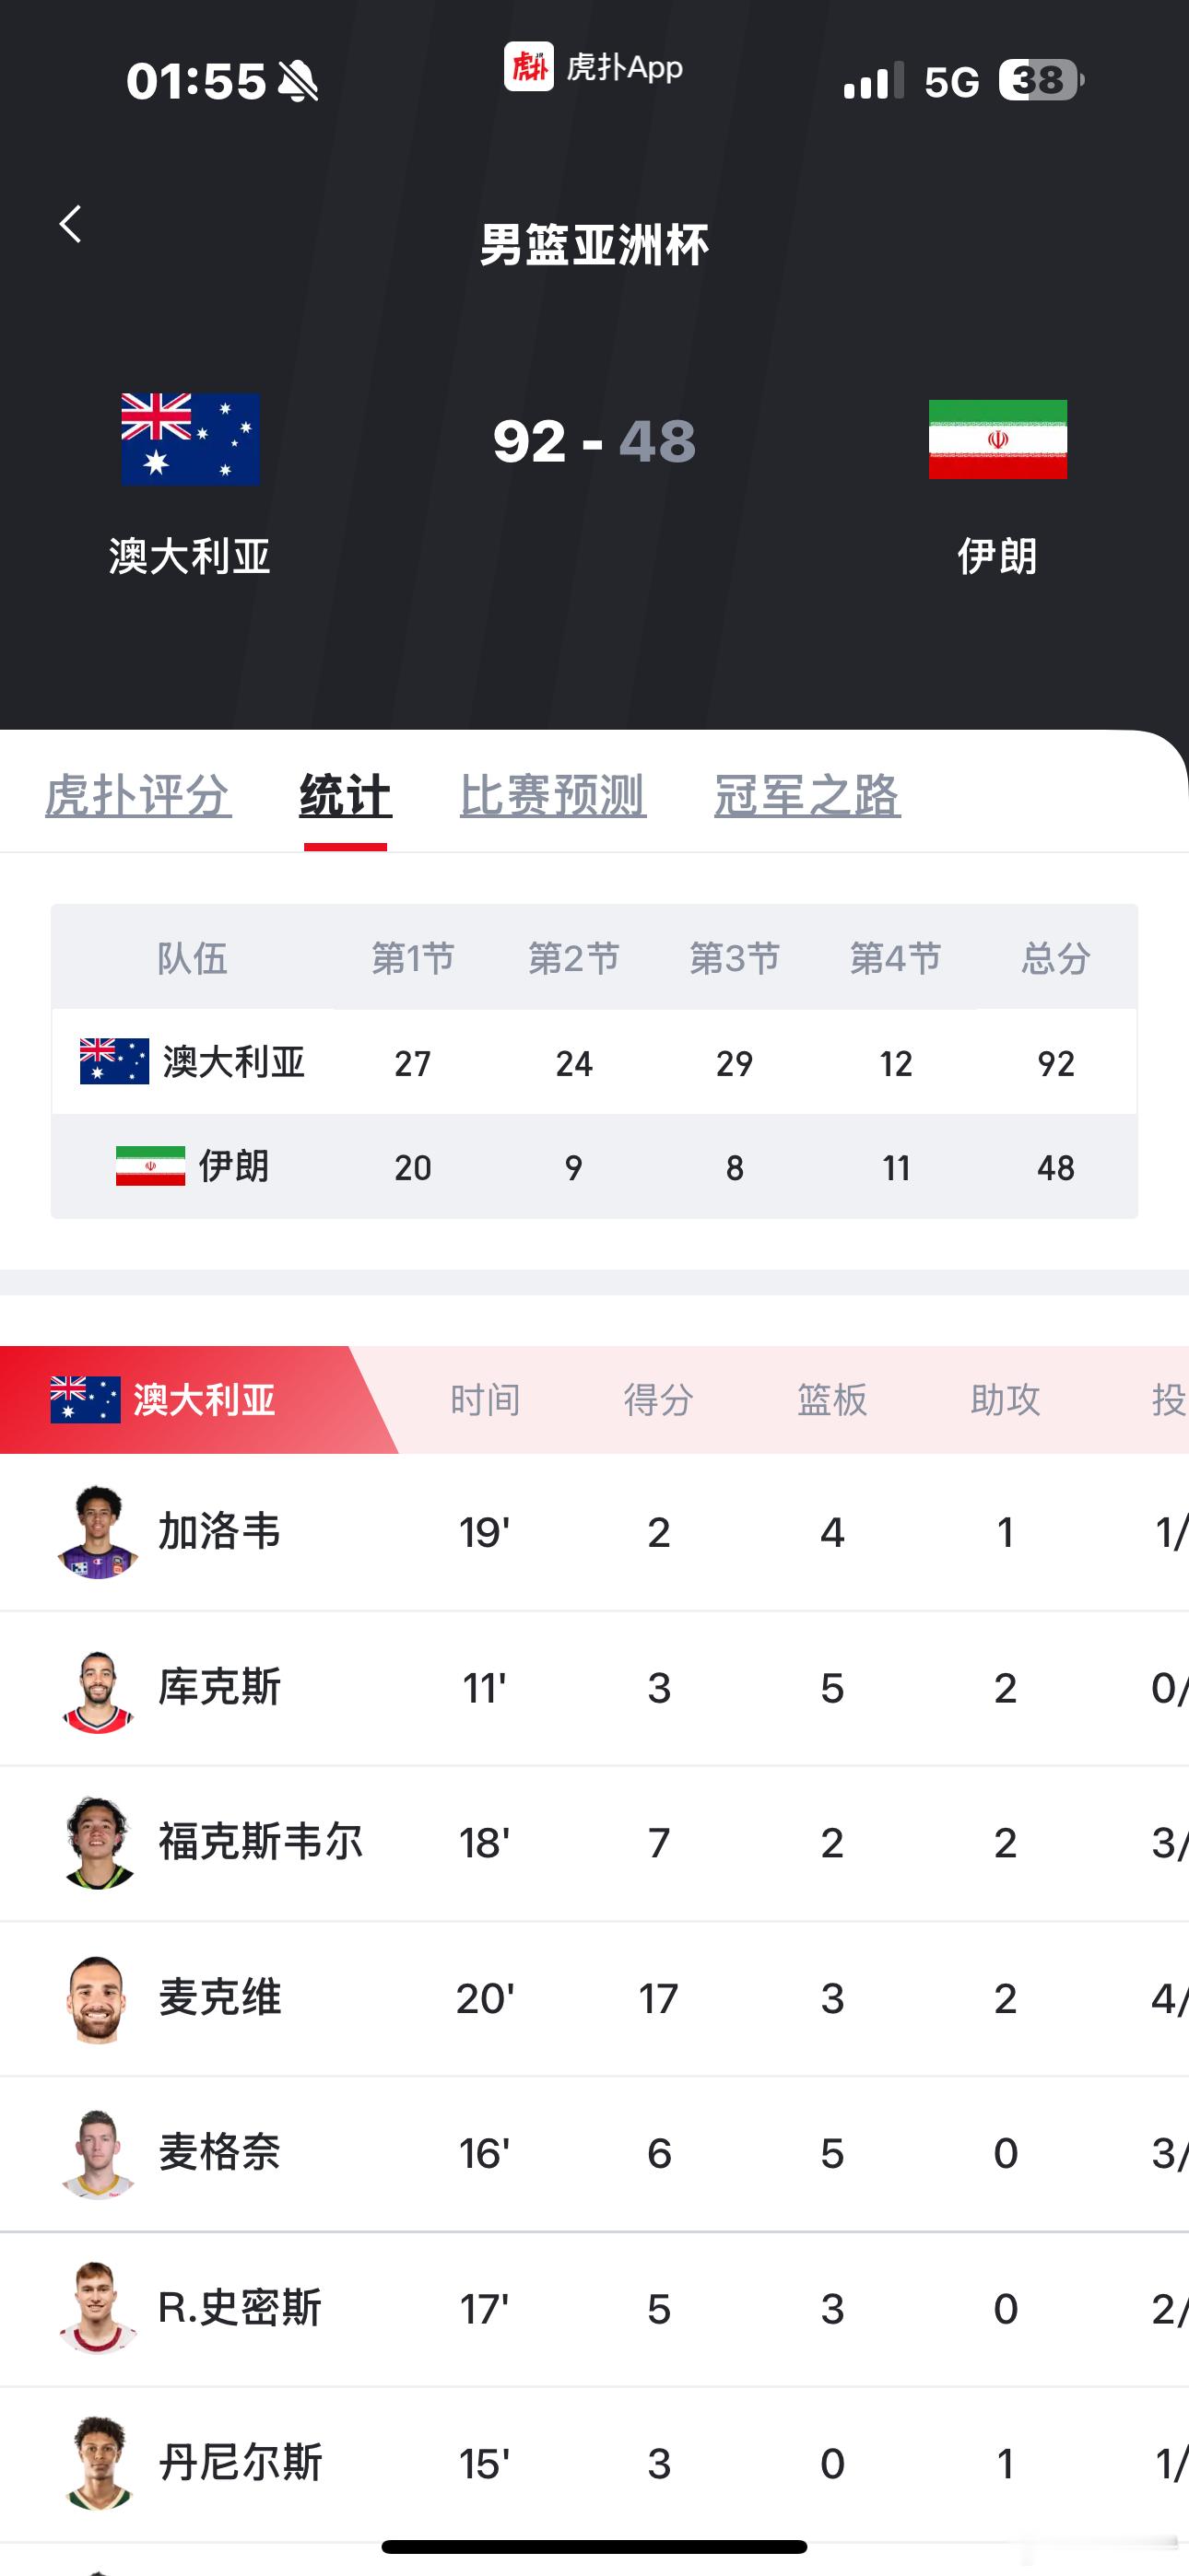Select the 得分 column header
Image resolution: width=1189 pixels, height=2576 pixels.
click(x=658, y=1399)
